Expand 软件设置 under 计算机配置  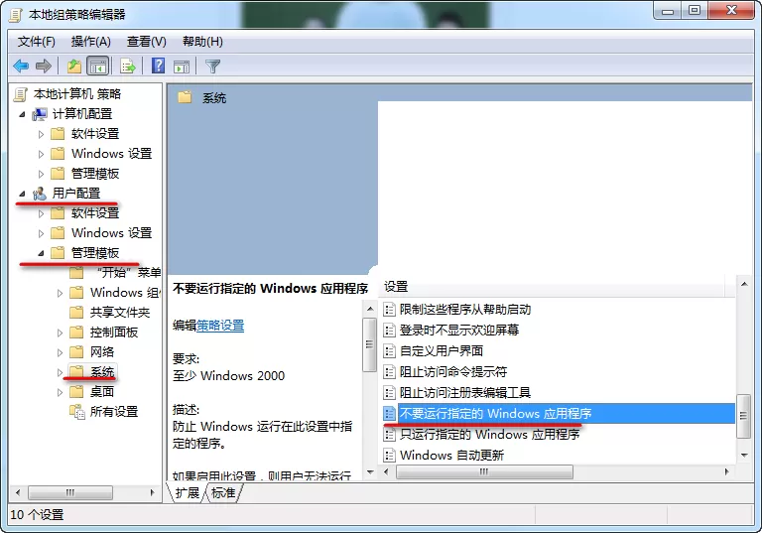[41, 134]
